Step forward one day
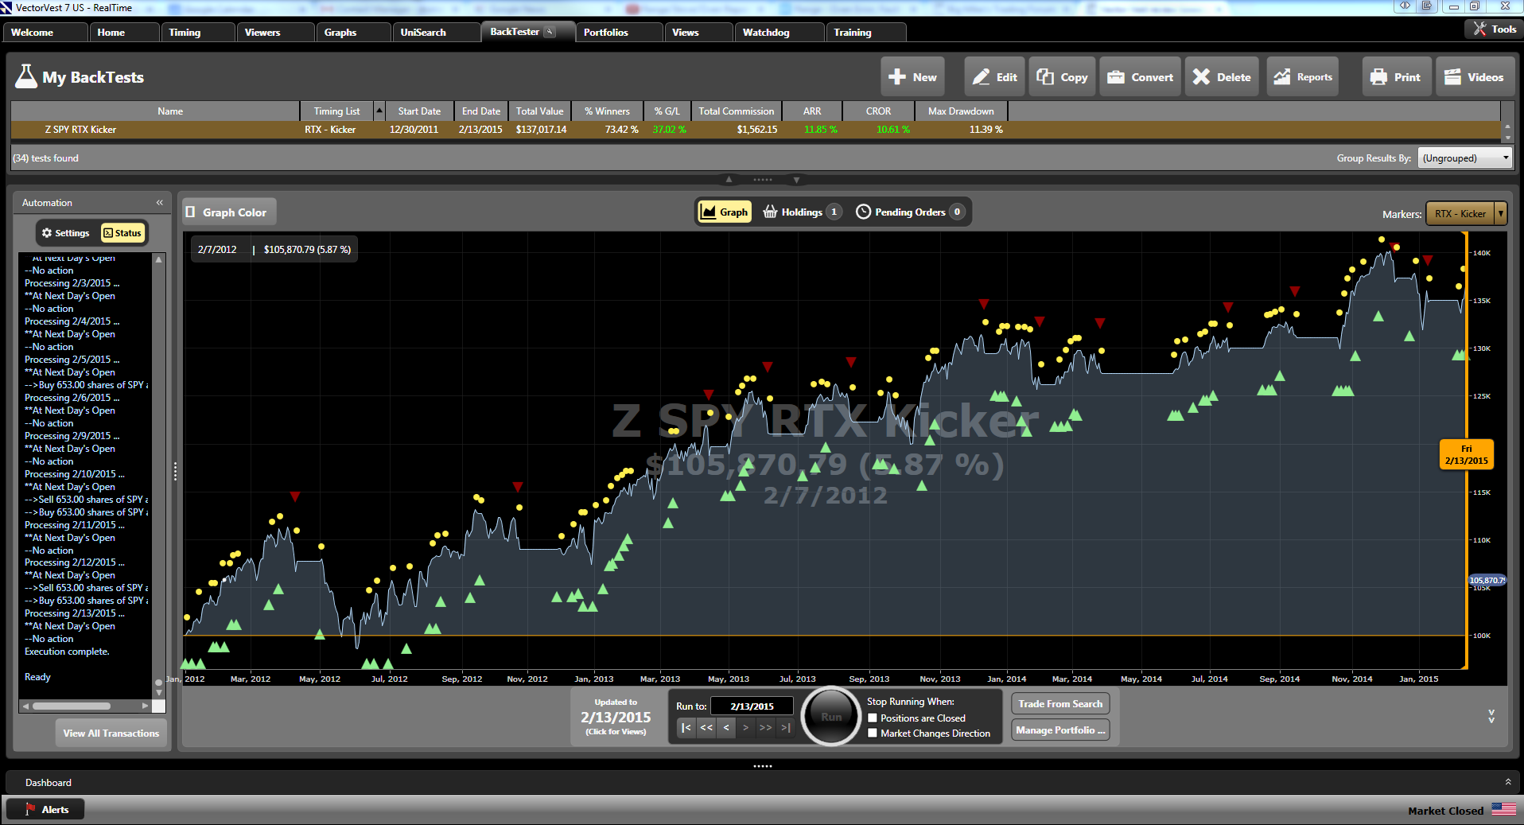Screen dimensions: 1524x825 coord(745,727)
